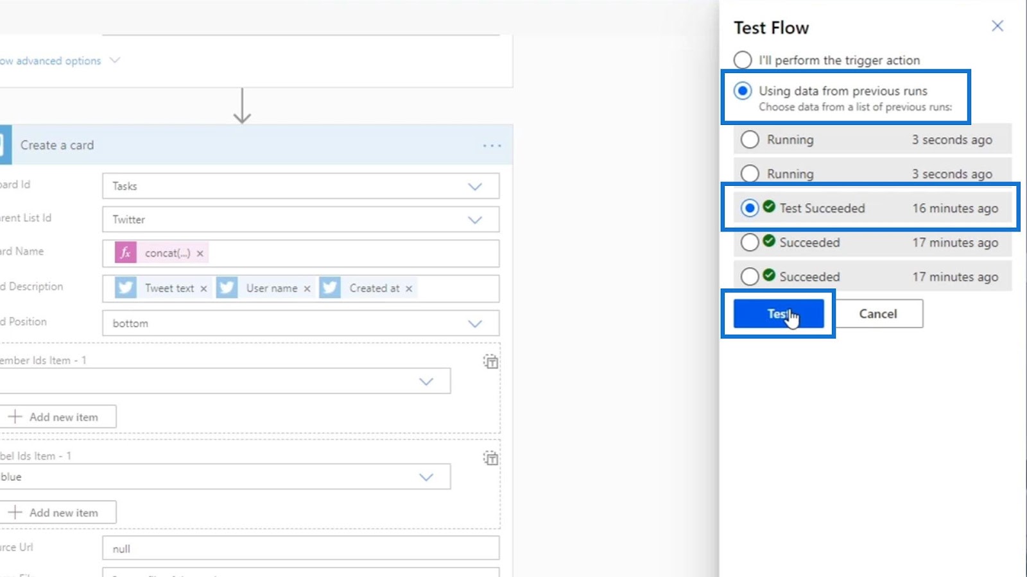1027x577 pixels.
Task: Remove the concat(...) expression token
Action: [200, 253]
